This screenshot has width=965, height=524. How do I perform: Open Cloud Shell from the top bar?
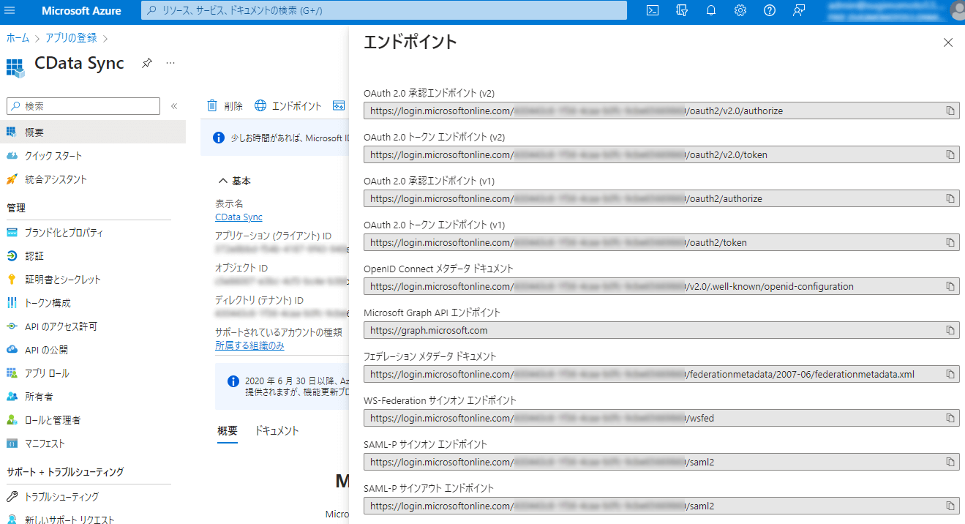(653, 10)
